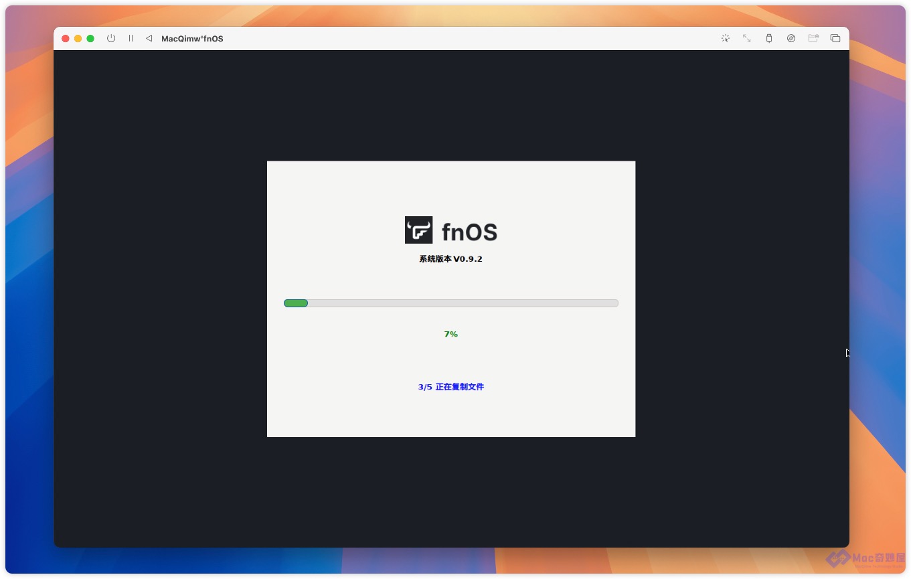Click the 3/5 正在复制文件 status text
The width and height of the screenshot is (911, 579).
(450, 387)
